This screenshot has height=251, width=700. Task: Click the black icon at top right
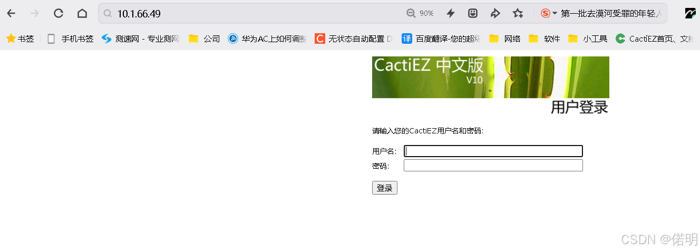pos(691,14)
